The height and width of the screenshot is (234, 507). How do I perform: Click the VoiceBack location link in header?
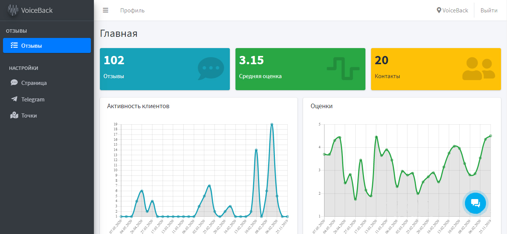point(453,11)
